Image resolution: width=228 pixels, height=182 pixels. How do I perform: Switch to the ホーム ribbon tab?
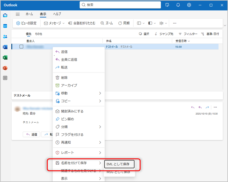(29, 14)
